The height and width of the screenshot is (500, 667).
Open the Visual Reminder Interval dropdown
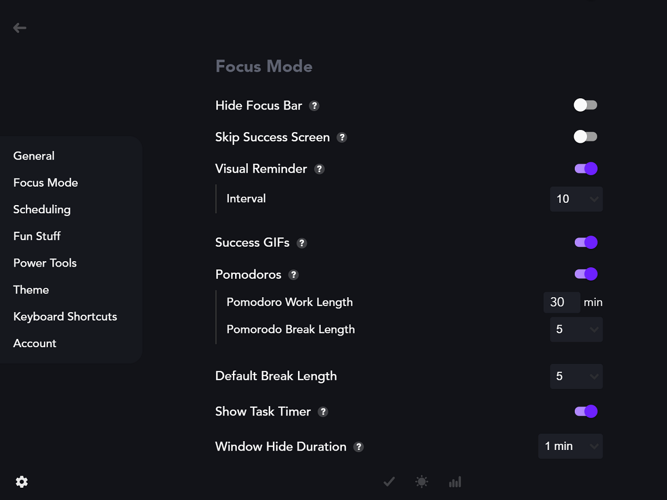click(576, 199)
